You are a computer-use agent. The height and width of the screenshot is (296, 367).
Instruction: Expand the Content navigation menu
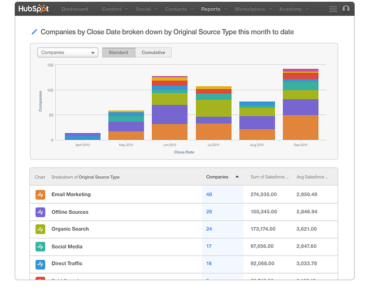coord(114,9)
